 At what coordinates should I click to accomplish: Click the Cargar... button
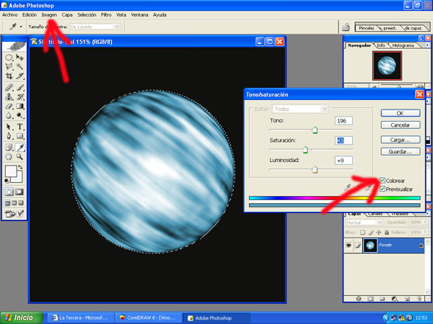click(401, 140)
